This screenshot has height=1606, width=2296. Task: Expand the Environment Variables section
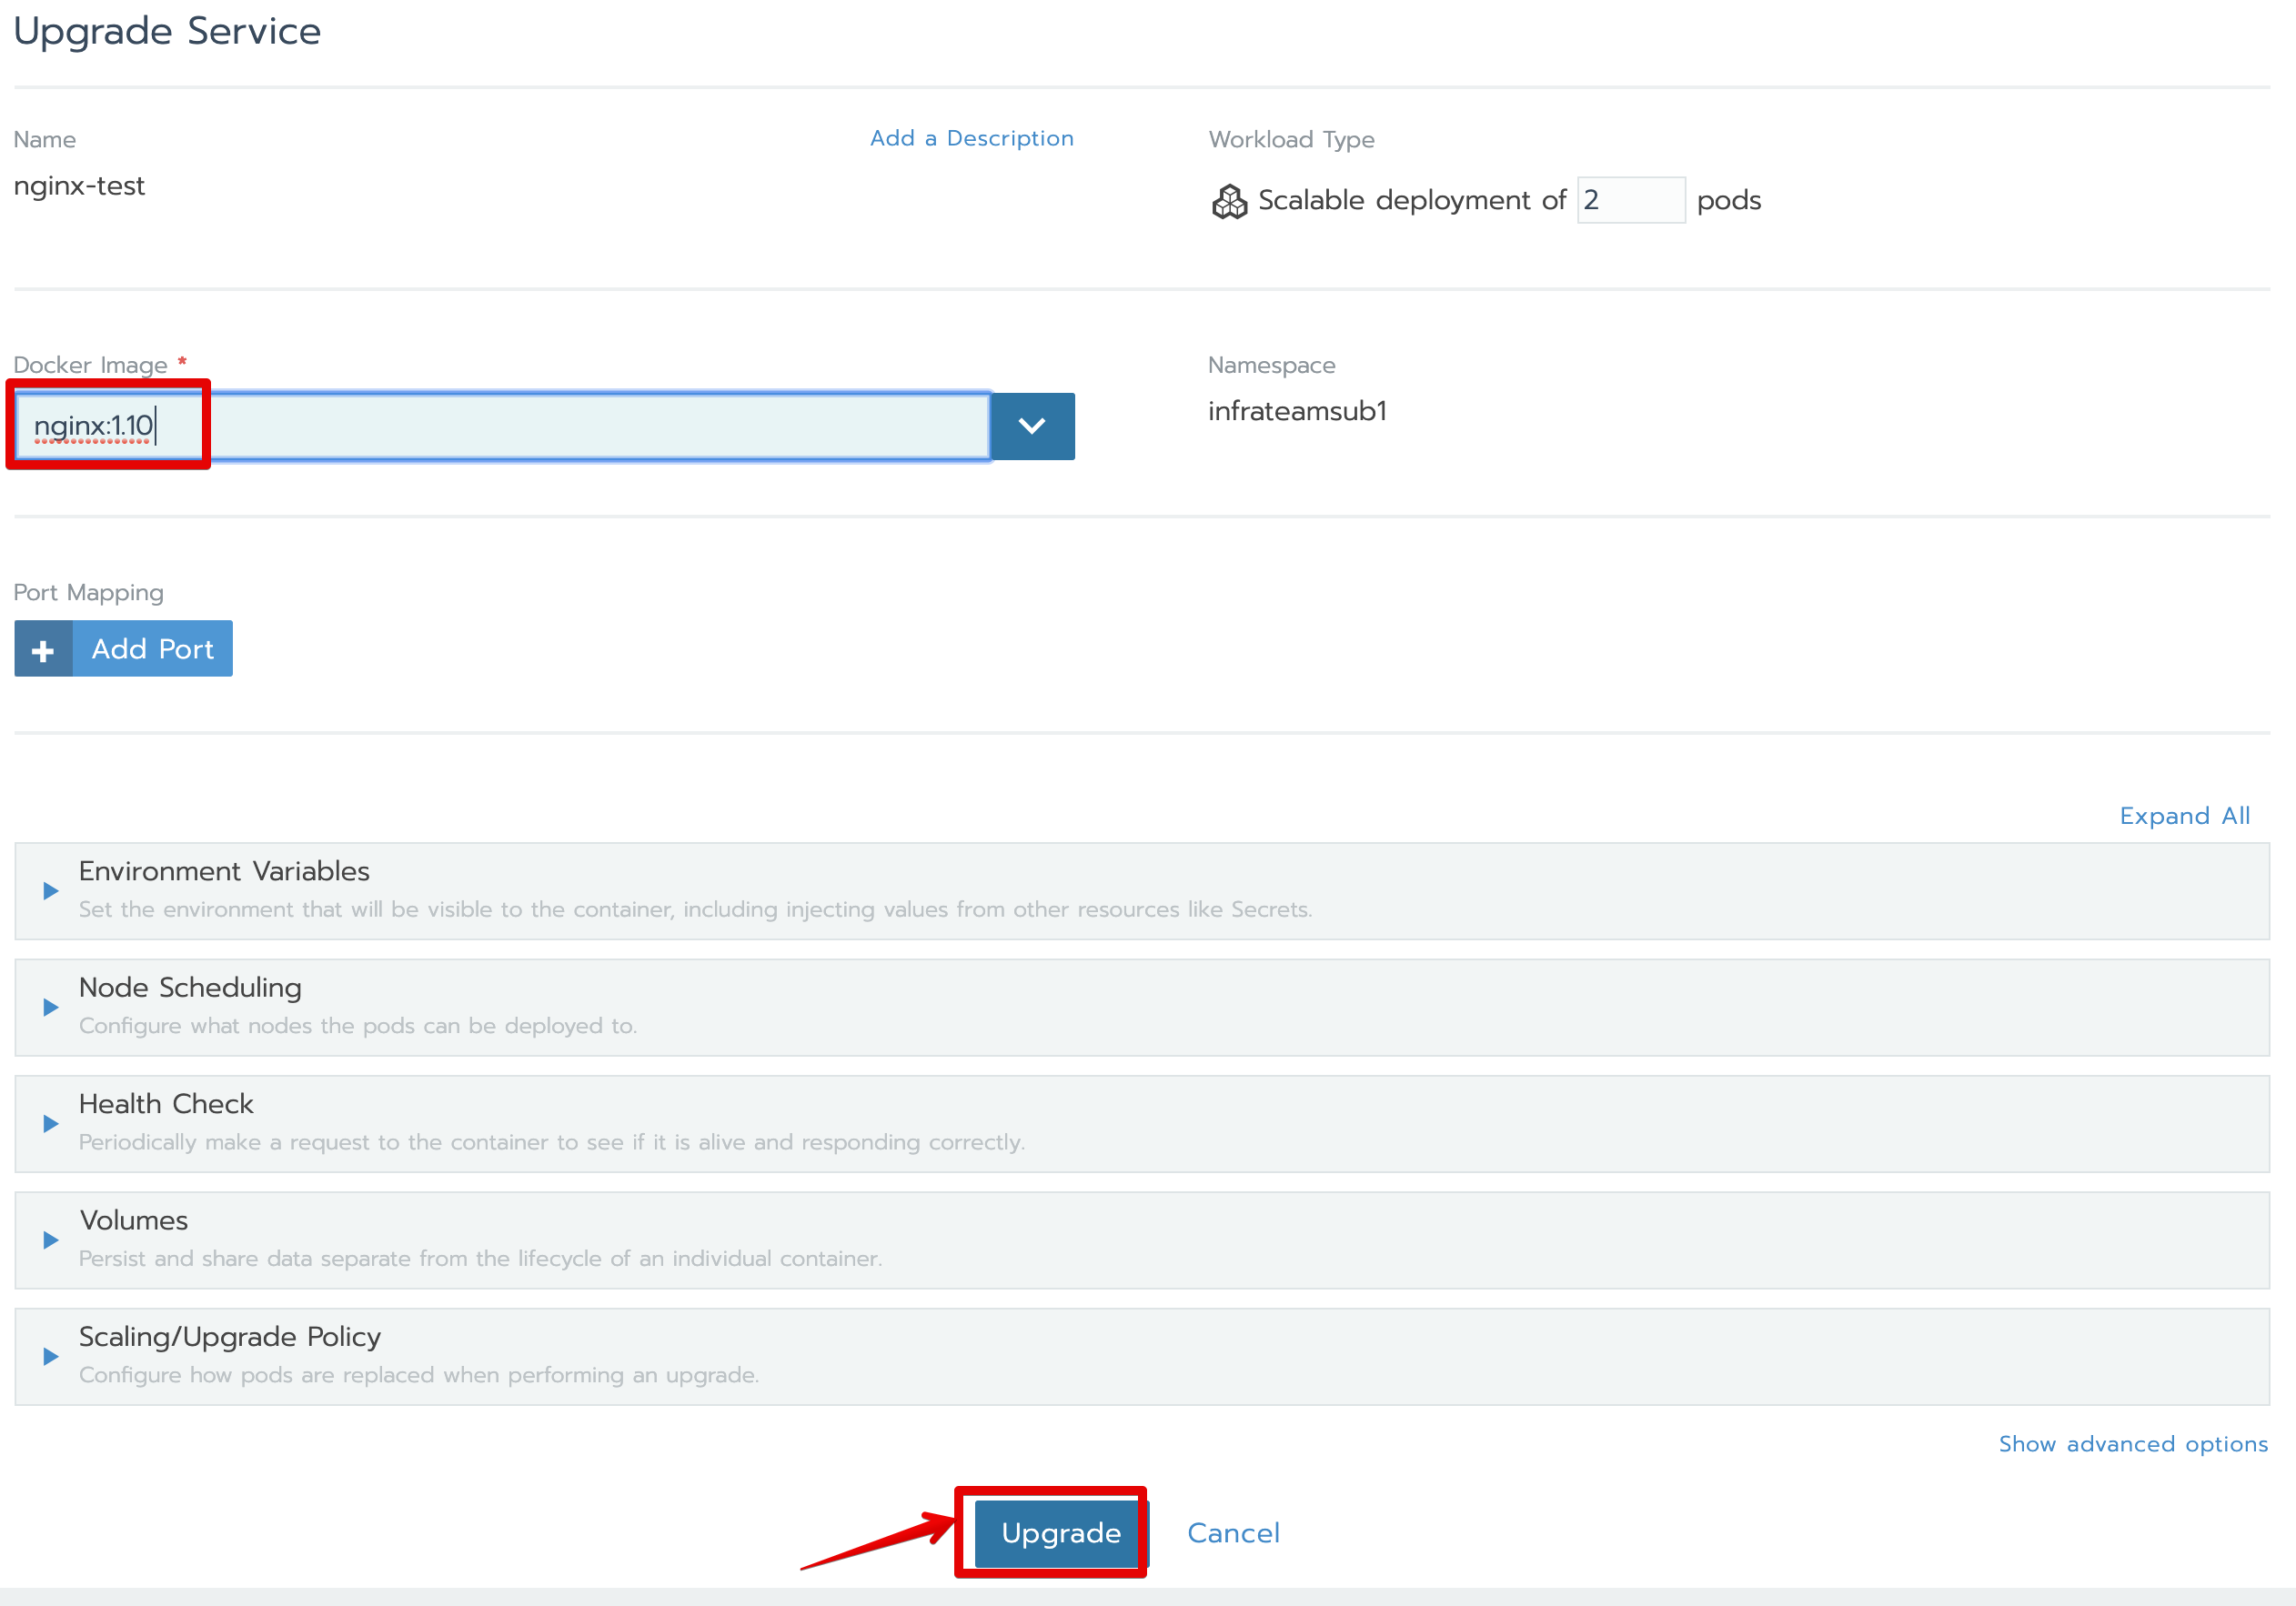point(224,872)
